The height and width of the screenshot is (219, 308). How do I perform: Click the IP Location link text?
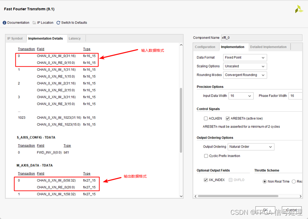[45, 23]
